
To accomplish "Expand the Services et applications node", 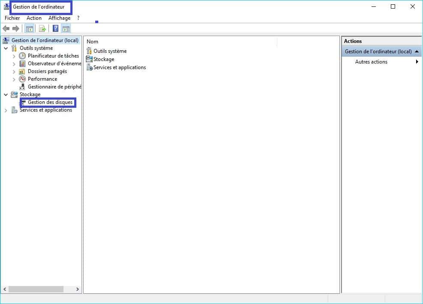I will [6, 110].
